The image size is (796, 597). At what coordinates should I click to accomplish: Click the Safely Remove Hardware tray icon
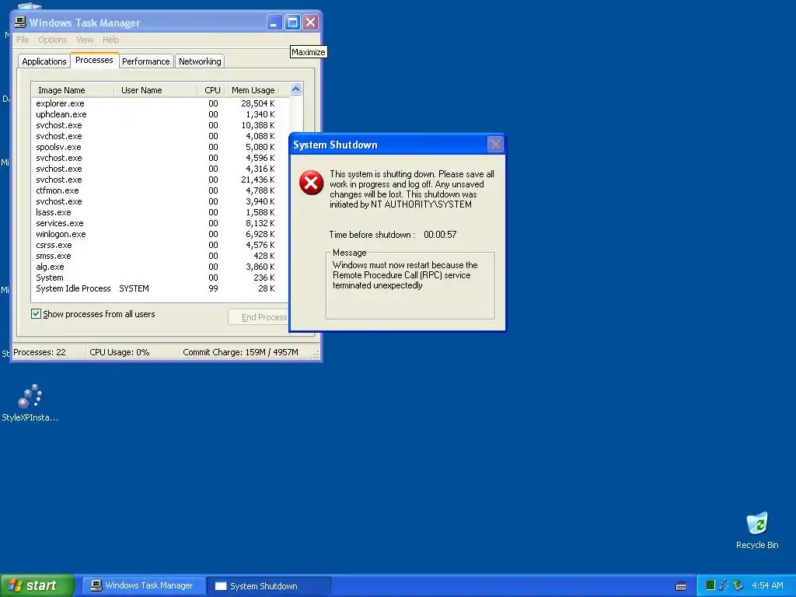pos(738,585)
